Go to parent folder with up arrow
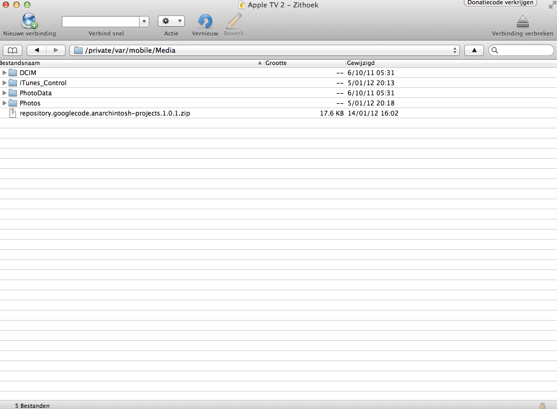This screenshot has height=409, width=557. click(x=474, y=51)
